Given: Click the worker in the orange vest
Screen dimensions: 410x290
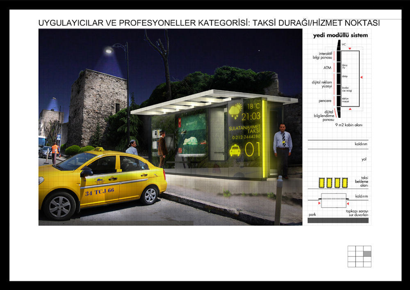Looking at the screenshot, I should point(55,153).
